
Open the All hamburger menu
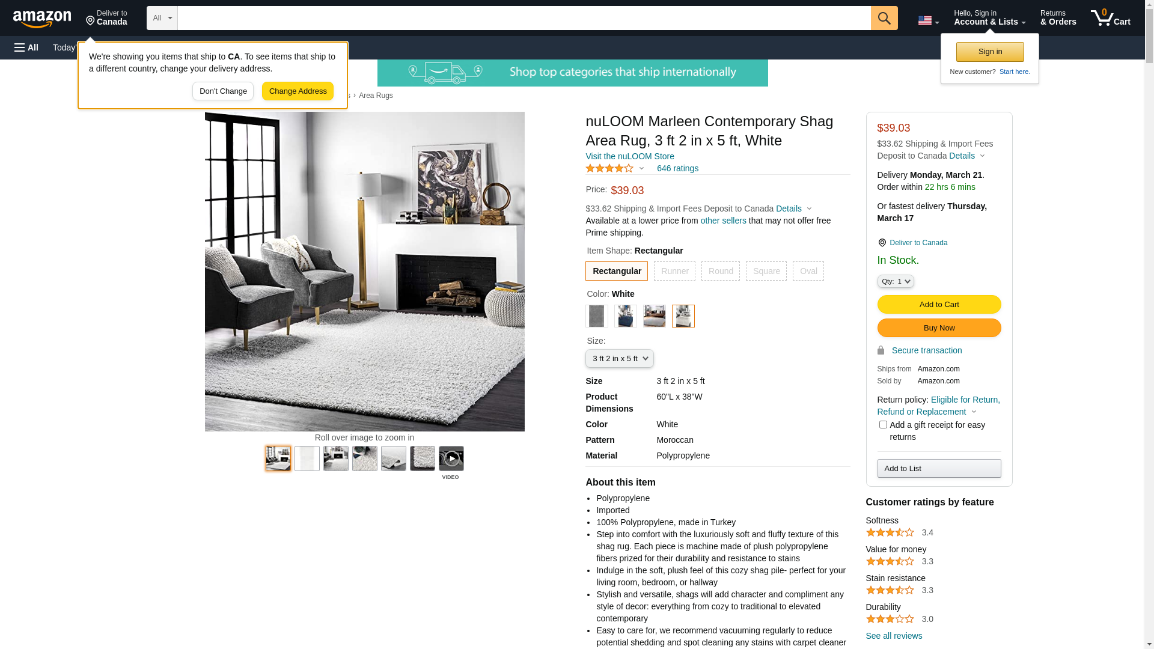(26, 47)
